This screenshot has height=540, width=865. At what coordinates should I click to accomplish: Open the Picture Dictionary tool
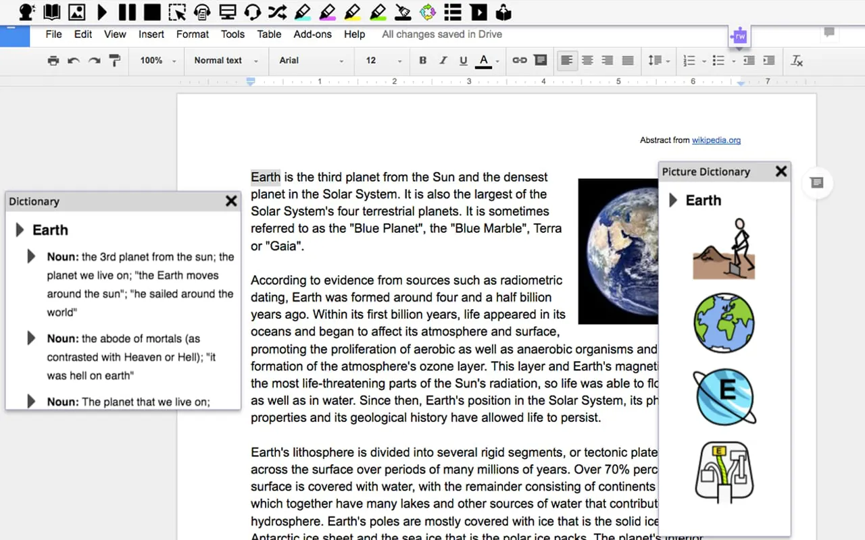point(76,12)
